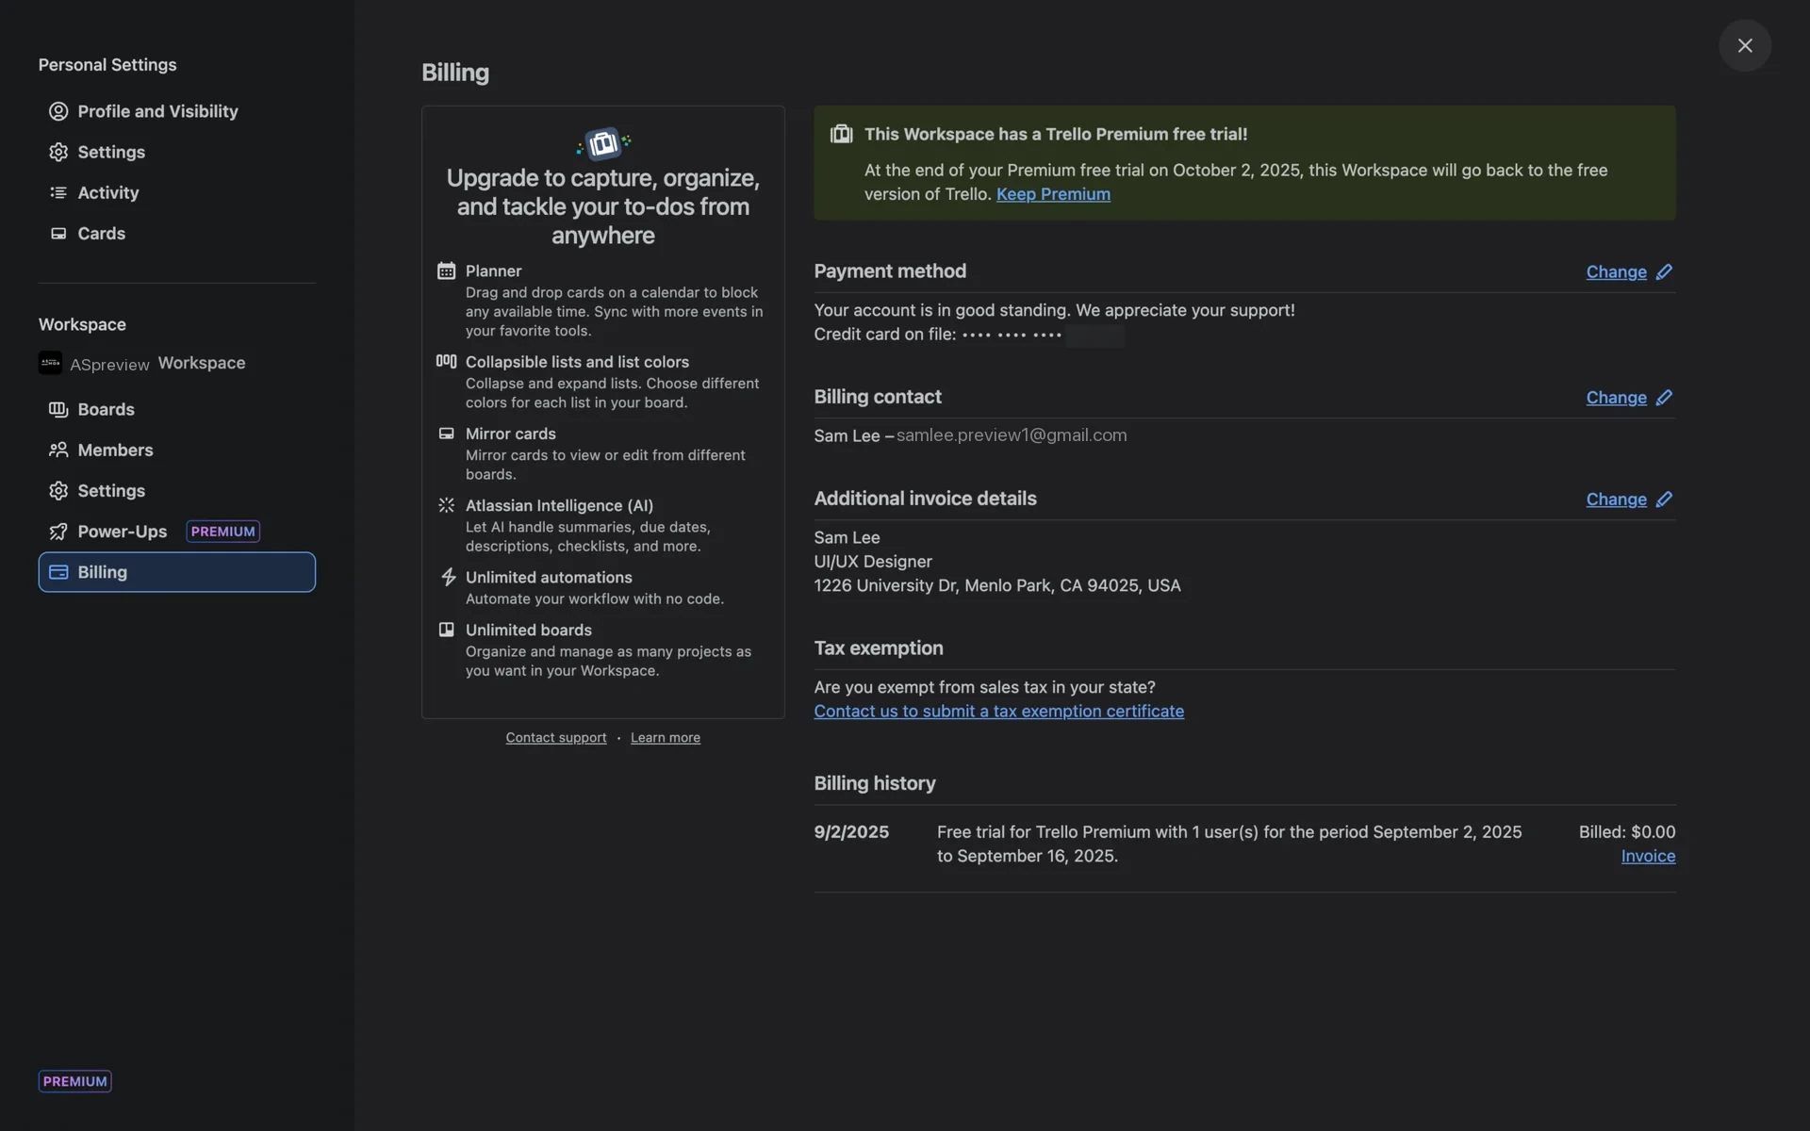Screen dimensions: 1810x1131
Task: Click the Unlimited boards icon
Action: (447, 630)
